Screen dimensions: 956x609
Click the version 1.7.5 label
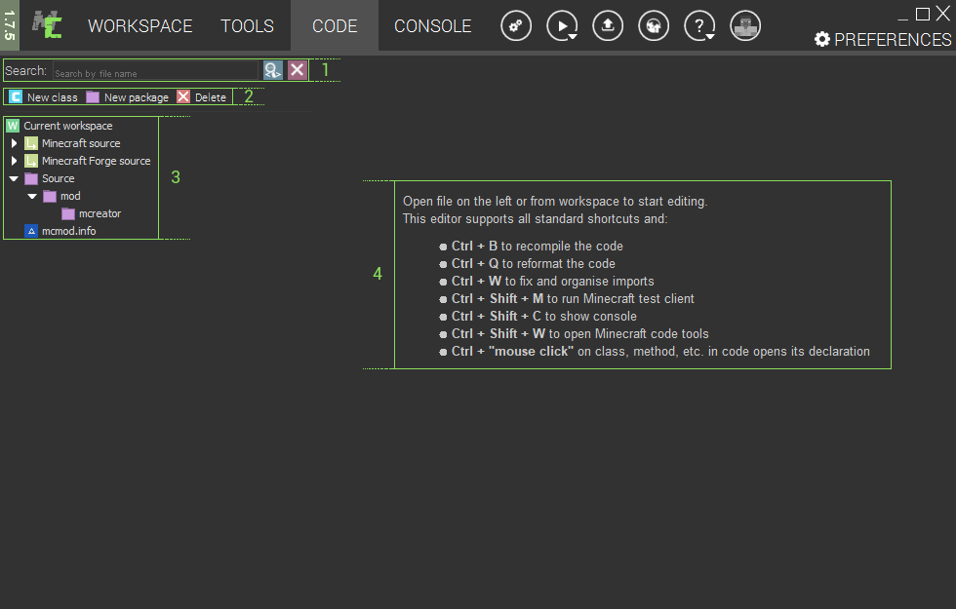tap(9, 25)
